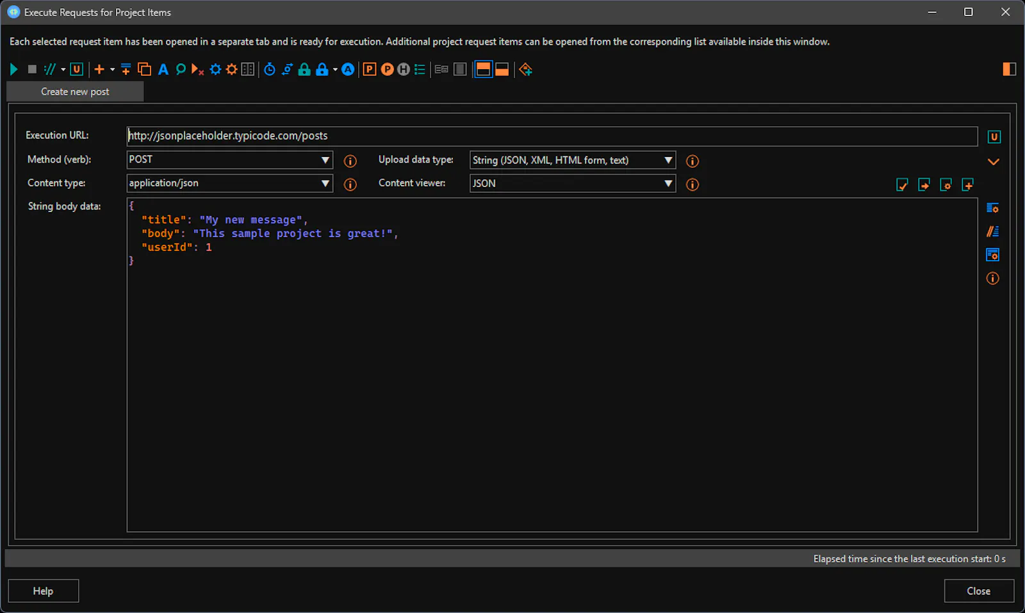Image resolution: width=1025 pixels, height=613 pixels.
Task: Click the green bulleted list icon
Action: pyautogui.click(x=420, y=69)
